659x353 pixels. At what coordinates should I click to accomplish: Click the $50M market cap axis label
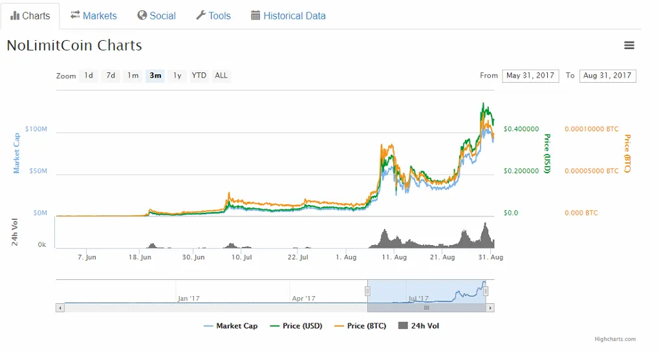[x=38, y=171]
